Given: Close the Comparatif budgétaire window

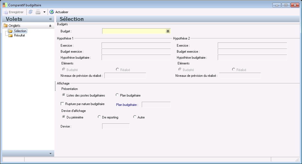Looking at the screenshot, I should pos(295,5).
